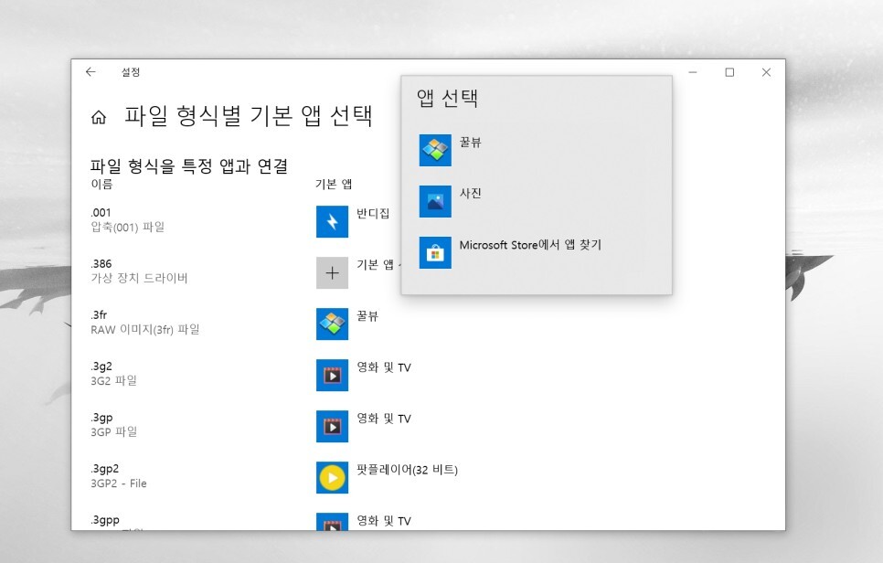The image size is (883, 563).
Task: Click 꿀뷰 label in .3fr row
Action: point(367,316)
